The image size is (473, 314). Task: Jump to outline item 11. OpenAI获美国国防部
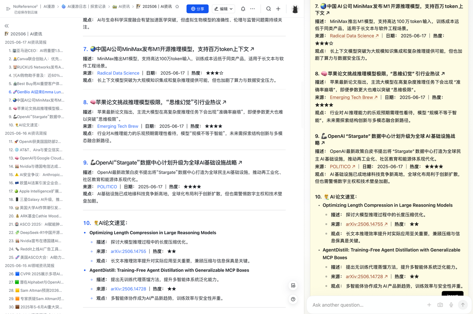tap(35, 141)
